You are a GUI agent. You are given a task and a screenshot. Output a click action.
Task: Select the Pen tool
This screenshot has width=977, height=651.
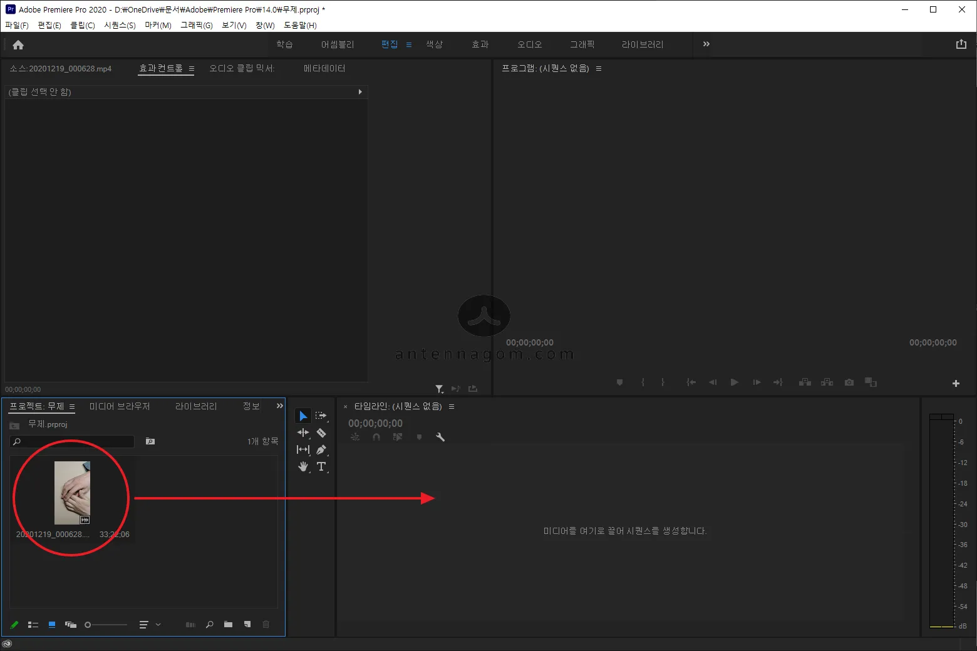click(x=321, y=449)
